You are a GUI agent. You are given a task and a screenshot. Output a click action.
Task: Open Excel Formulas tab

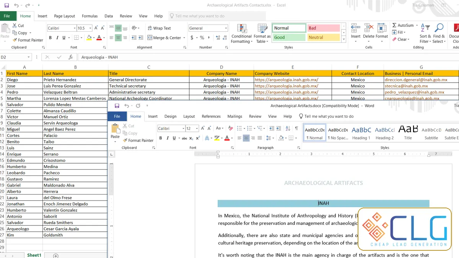90,16
